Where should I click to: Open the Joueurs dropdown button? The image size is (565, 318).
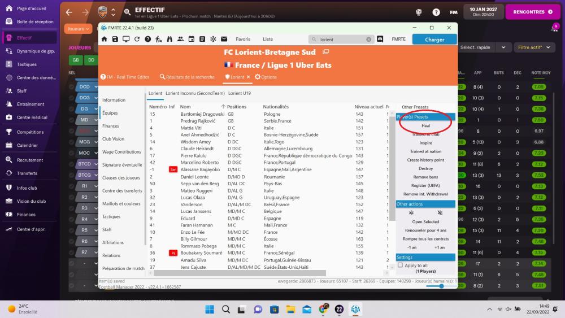pyautogui.click(x=78, y=28)
